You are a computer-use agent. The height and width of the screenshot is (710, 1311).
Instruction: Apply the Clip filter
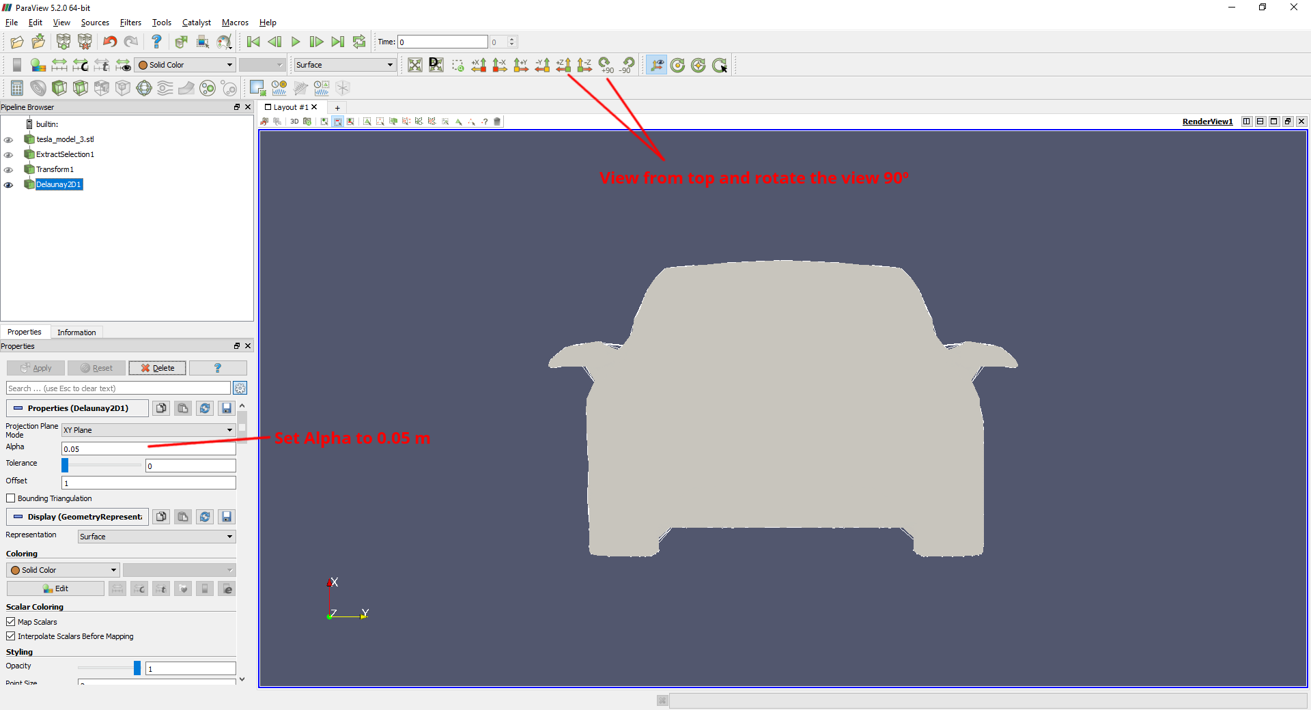pyautogui.click(x=59, y=88)
